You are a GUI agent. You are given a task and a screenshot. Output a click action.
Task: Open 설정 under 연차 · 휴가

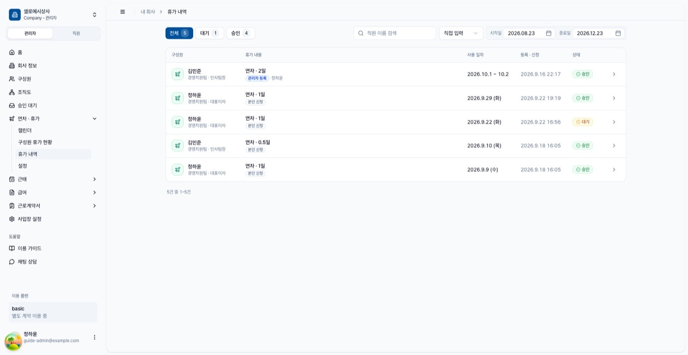point(54,166)
